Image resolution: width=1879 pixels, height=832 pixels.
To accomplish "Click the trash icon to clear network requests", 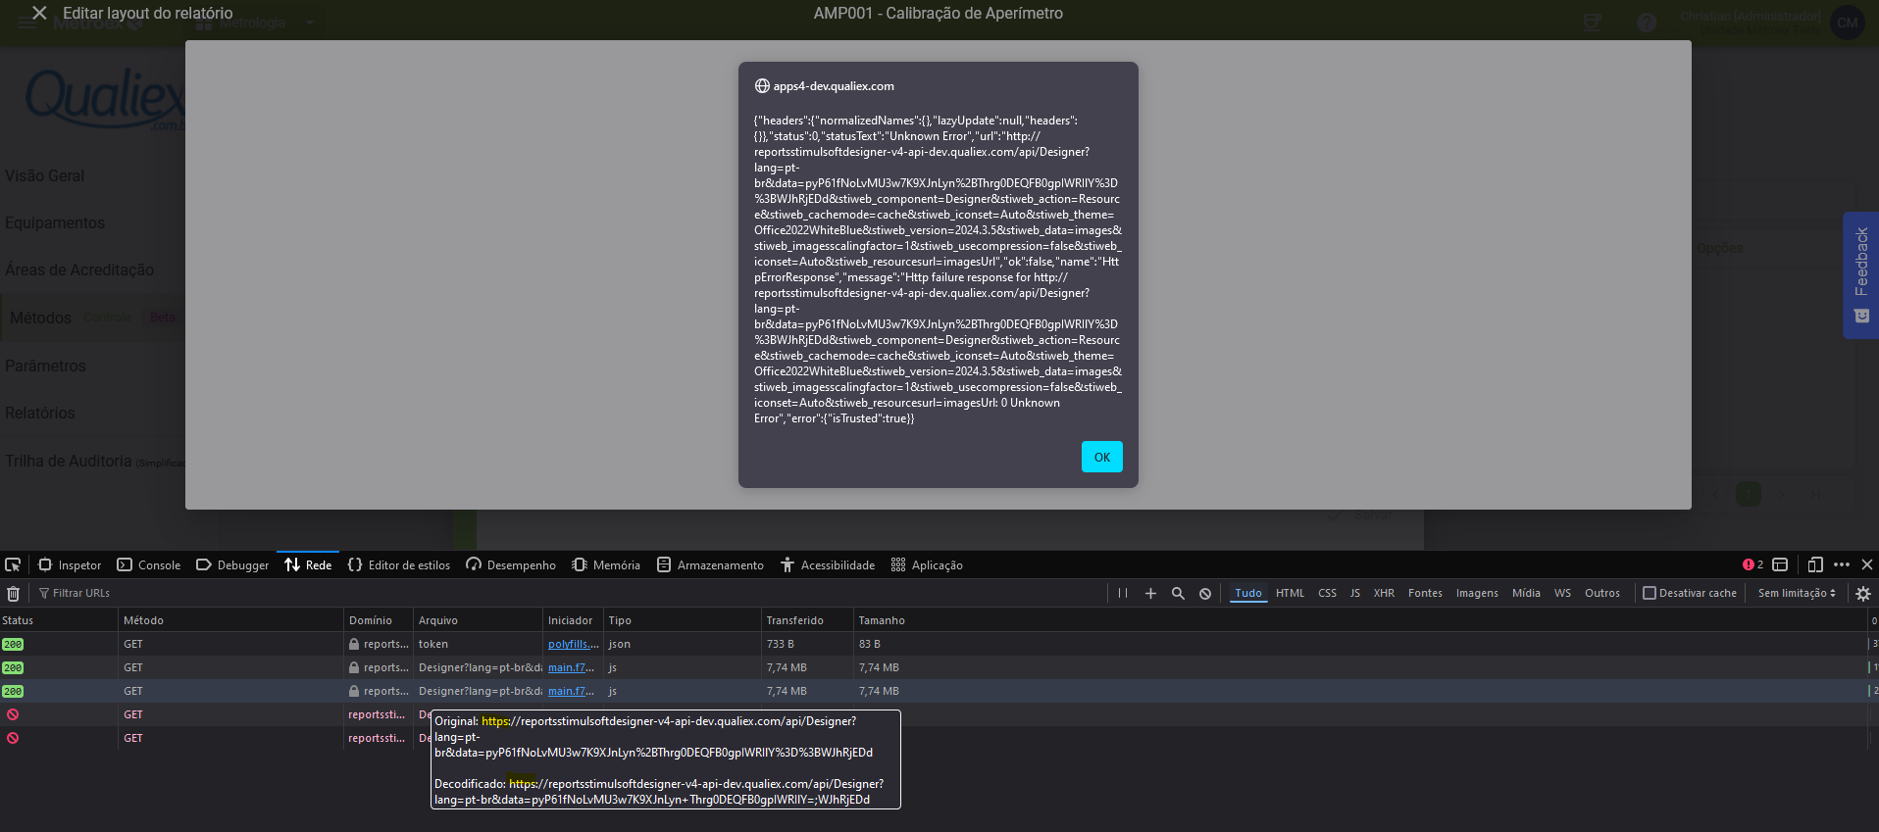I will 14,593.
